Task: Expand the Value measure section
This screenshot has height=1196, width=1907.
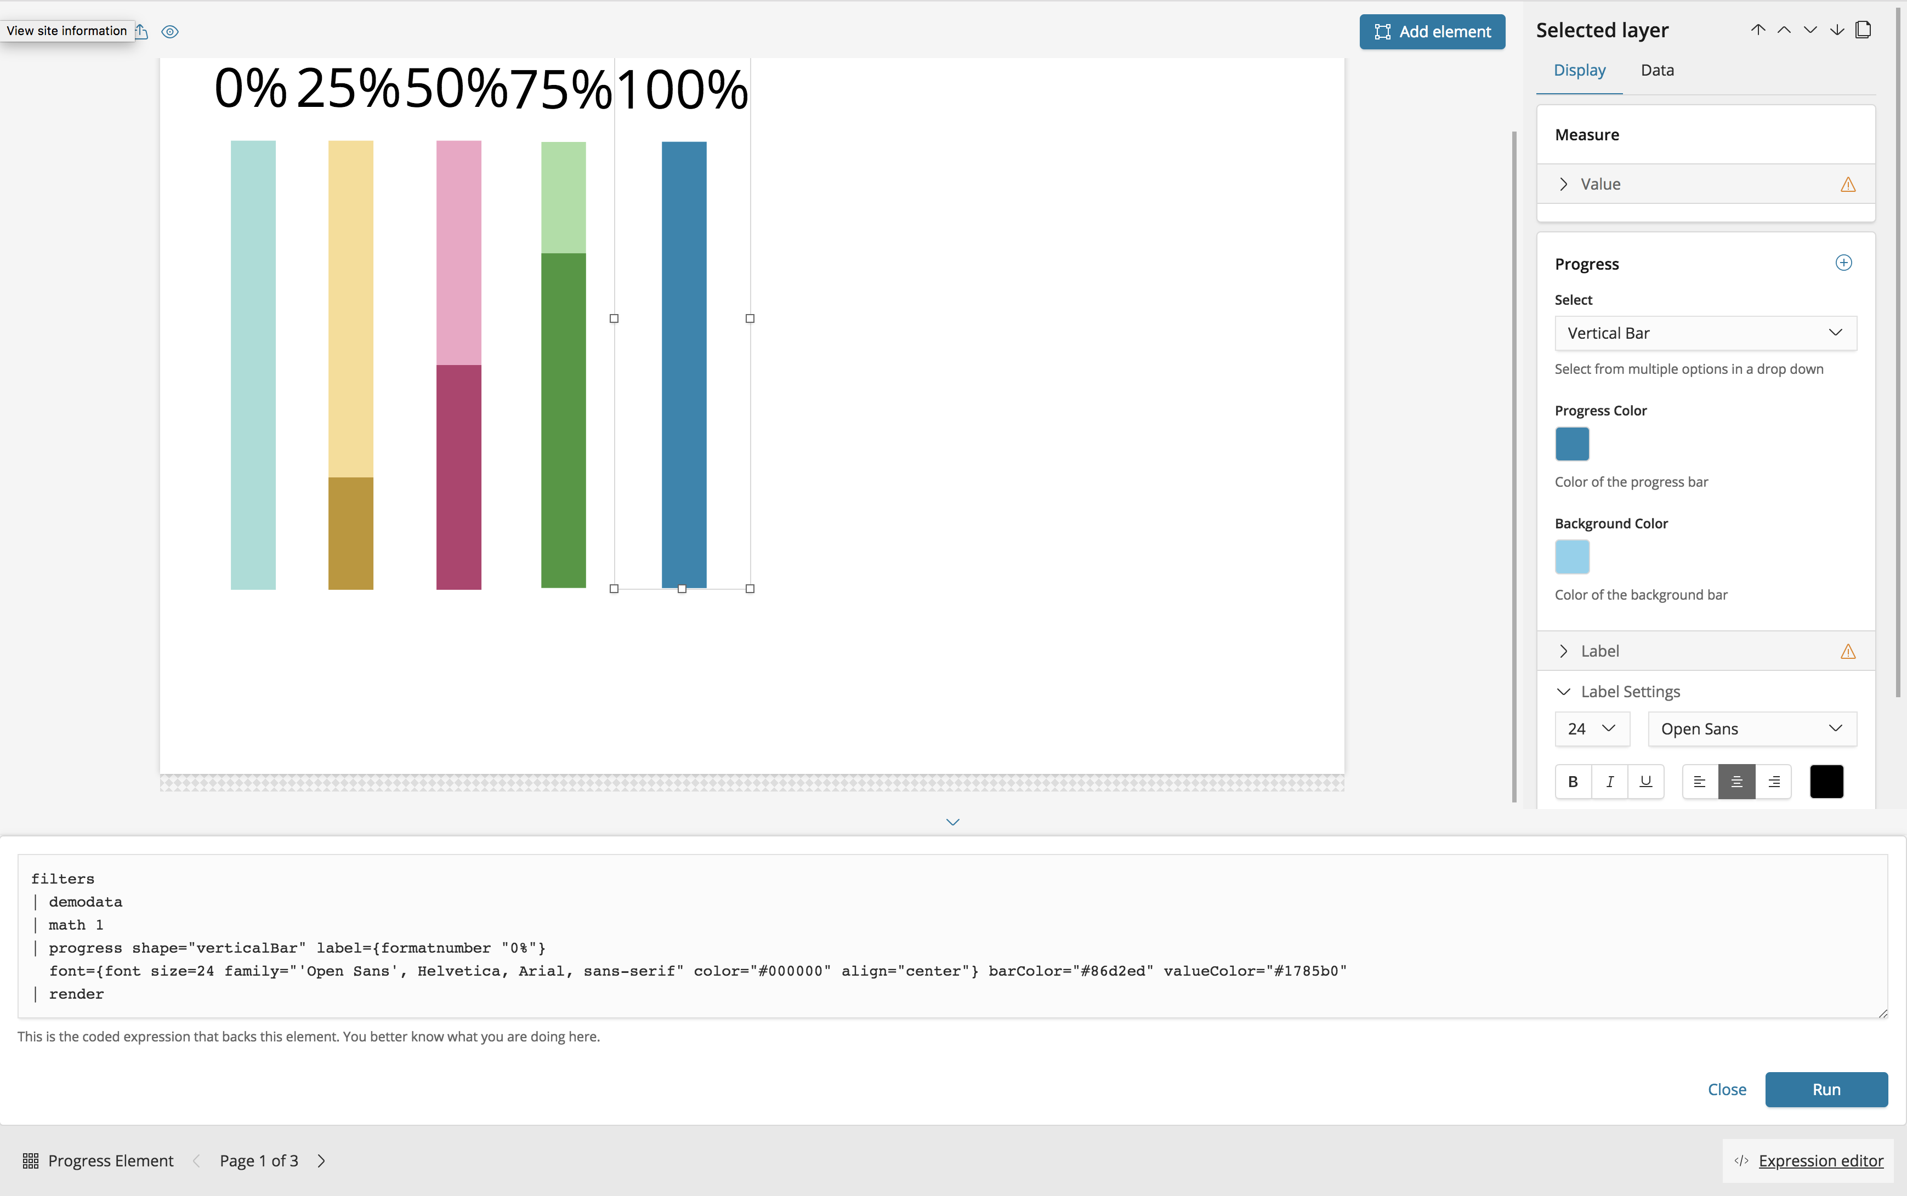Action: [1600, 184]
